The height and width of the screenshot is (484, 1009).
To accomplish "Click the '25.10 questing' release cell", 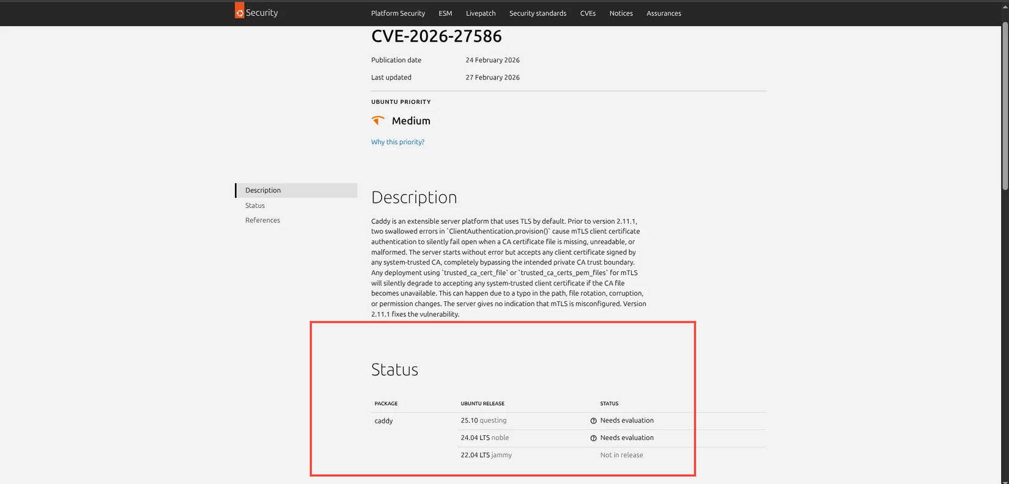I will pos(484,420).
